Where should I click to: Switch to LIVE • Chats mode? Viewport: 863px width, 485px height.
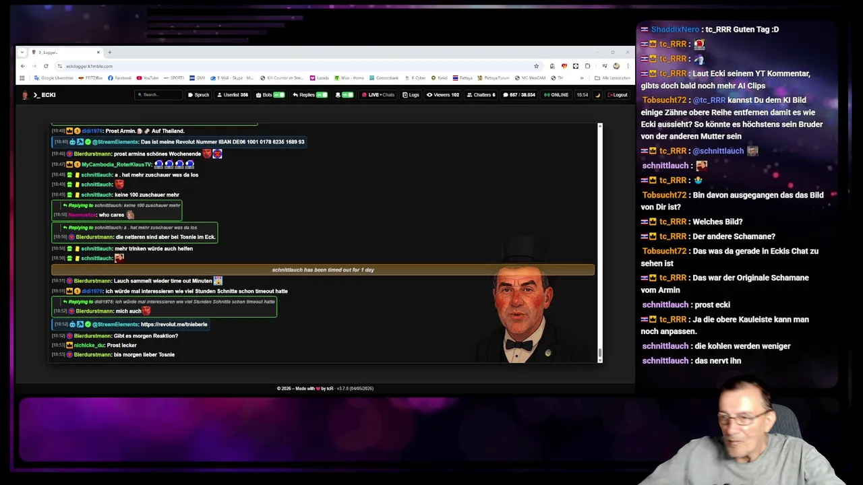[378, 95]
